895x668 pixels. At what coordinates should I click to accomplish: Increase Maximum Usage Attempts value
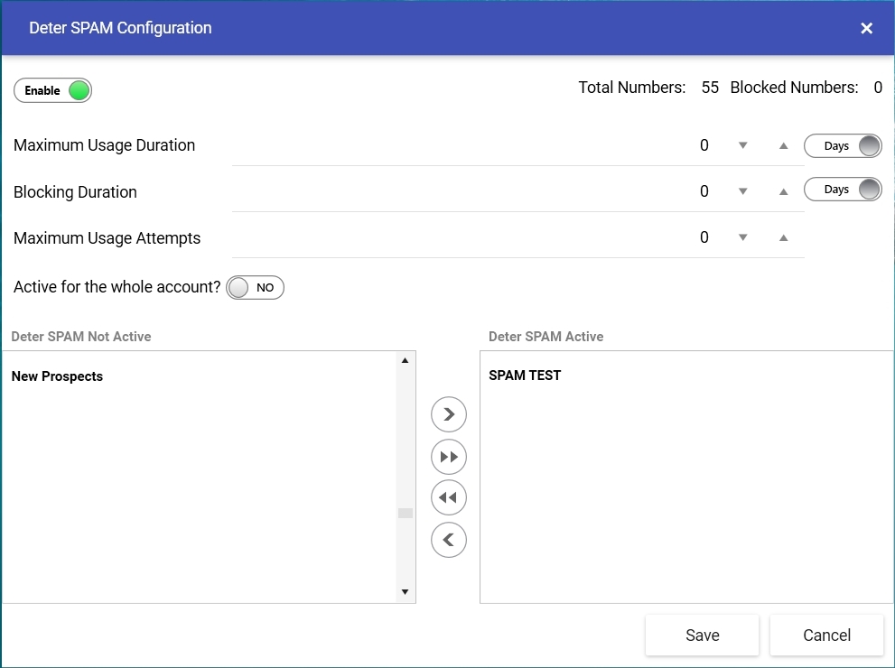pyautogui.click(x=784, y=238)
